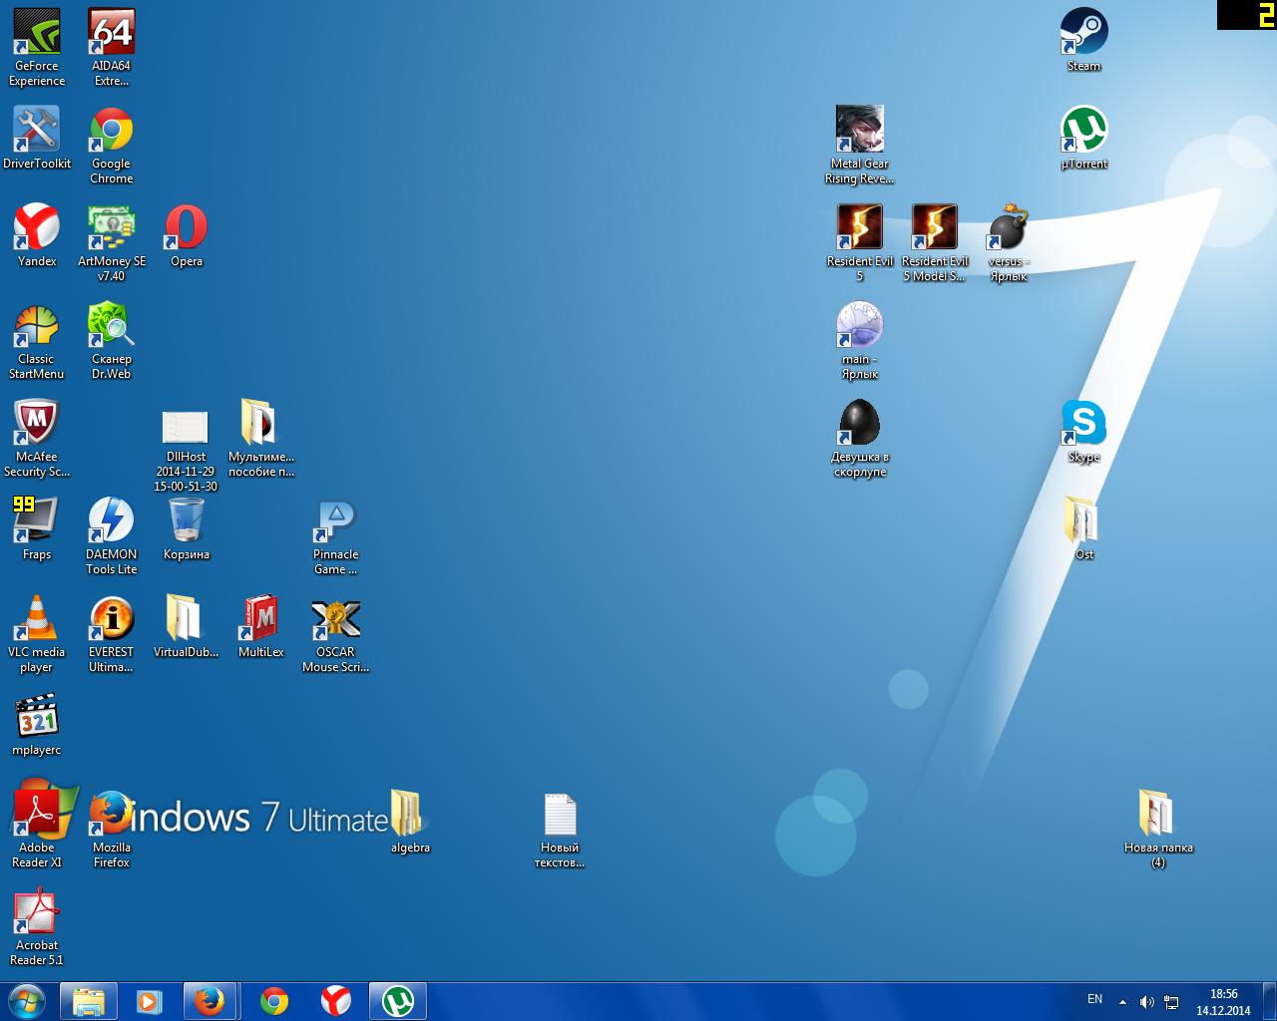Open VLC media player shortcut
This screenshot has height=1021, width=1277.
tap(37, 633)
